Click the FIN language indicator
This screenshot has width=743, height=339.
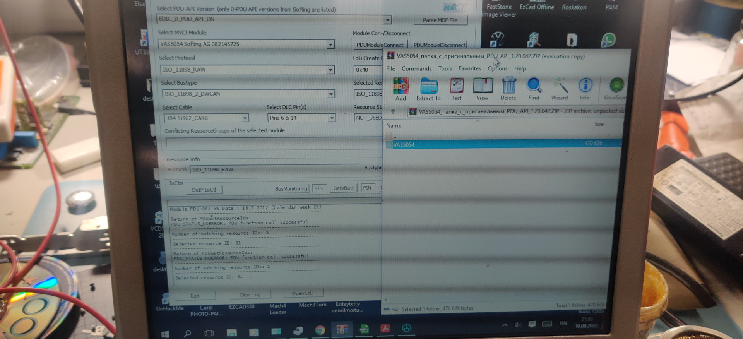pyautogui.click(x=563, y=323)
